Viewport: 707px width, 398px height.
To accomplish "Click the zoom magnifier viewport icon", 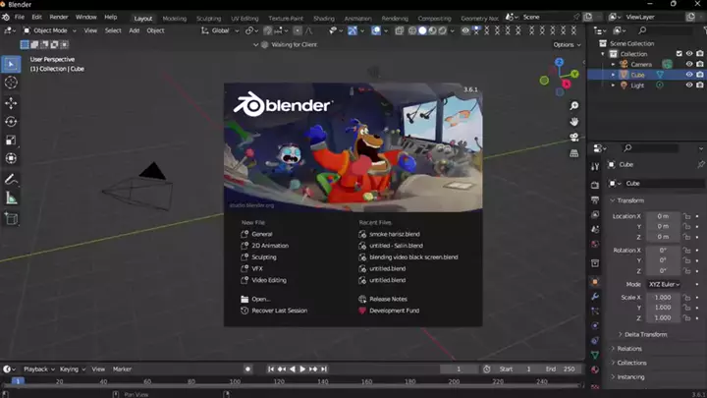I will pos(574,106).
